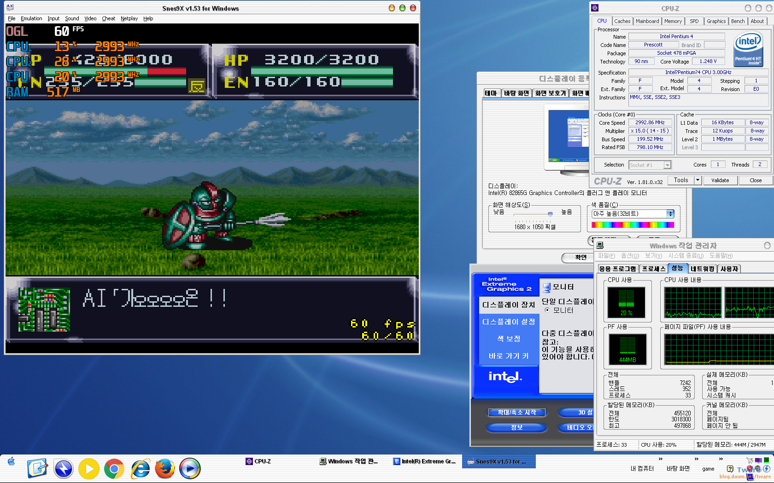The height and width of the screenshot is (483, 774).
Task: Click the 정보 button in Intel panel
Action: coord(517,427)
